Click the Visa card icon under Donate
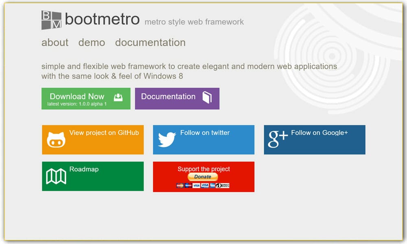This screenshot has height=244, width=407. click(196, 185)
